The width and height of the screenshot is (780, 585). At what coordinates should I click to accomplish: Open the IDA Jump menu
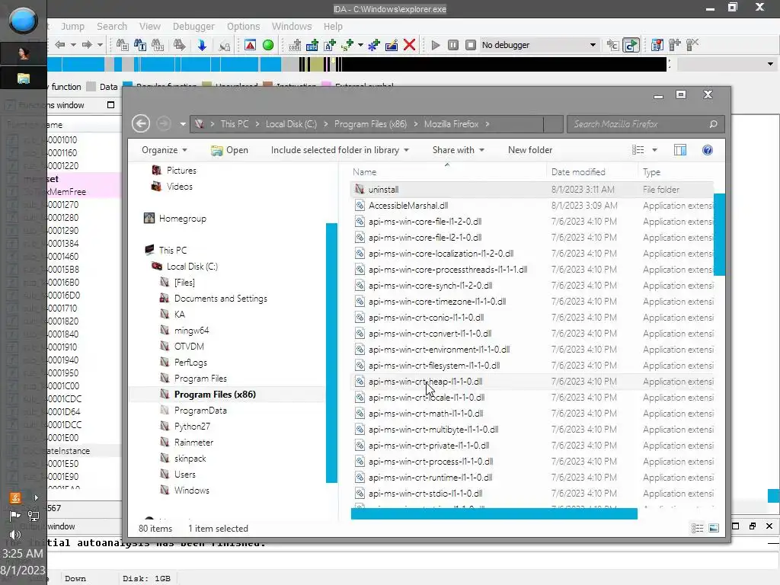[x=72, y=27]
